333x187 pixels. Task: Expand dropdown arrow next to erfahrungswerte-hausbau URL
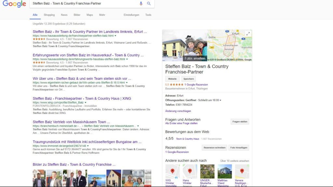coord(127,59)
